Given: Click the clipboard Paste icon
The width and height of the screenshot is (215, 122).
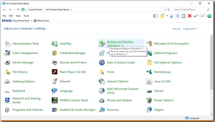Looking at the screenshot, I should tap(184, 16).
